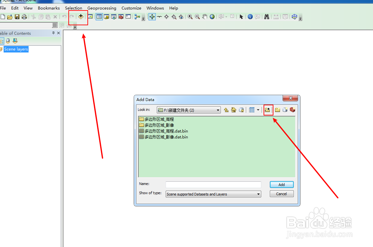Viewport: 373px width, 247px height.
Task: Open the Geoprocessing menu
Action: [x=102, y=8]
